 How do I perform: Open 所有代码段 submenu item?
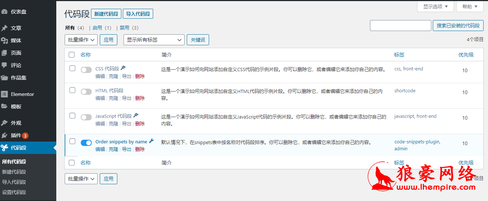[x=14, y=162]
